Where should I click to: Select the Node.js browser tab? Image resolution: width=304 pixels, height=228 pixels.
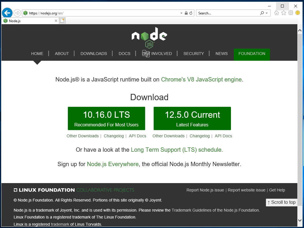coord(30,21)
